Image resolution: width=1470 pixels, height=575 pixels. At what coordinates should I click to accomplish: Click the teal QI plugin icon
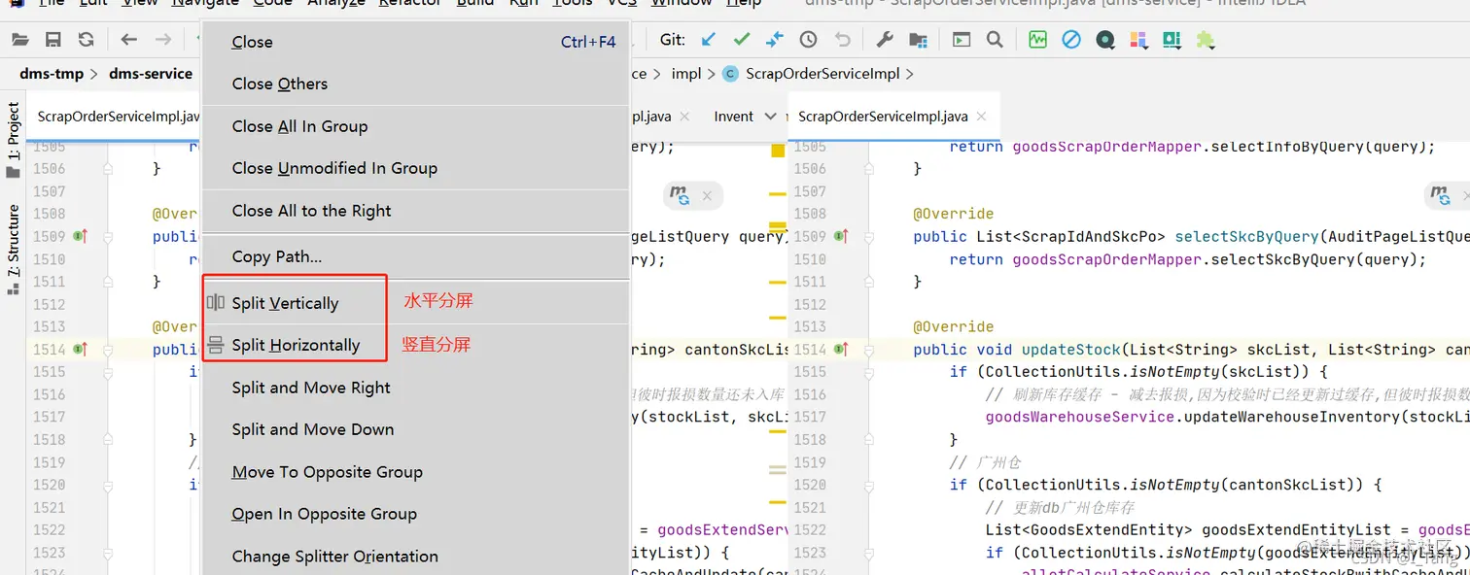pyautogui.click(x=1172, y=40)
